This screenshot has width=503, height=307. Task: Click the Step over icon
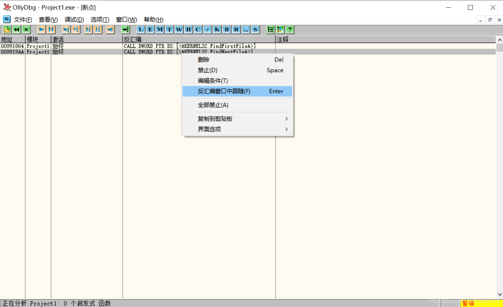pyautogui.click(x=76, y=30)
